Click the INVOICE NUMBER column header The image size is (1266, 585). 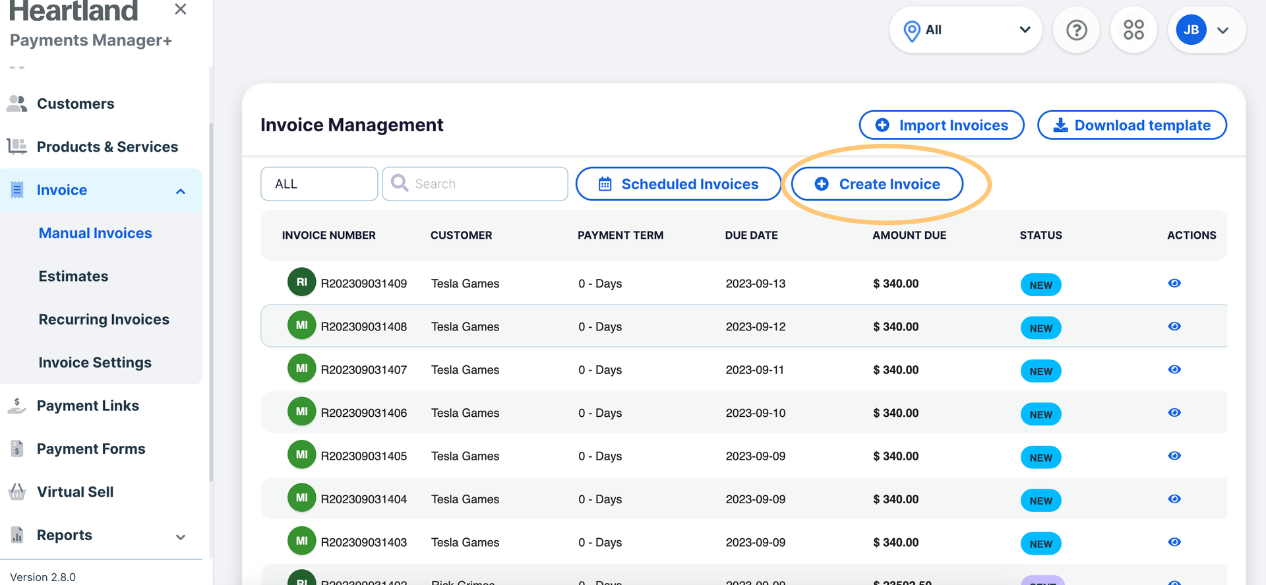click(328, 235)
